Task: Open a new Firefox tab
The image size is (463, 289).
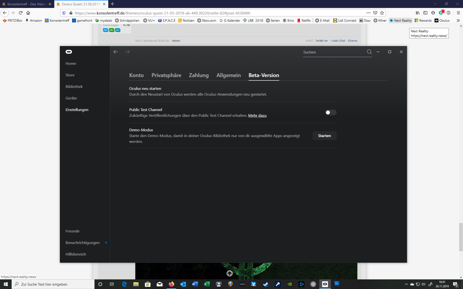Action: [112, 4]
